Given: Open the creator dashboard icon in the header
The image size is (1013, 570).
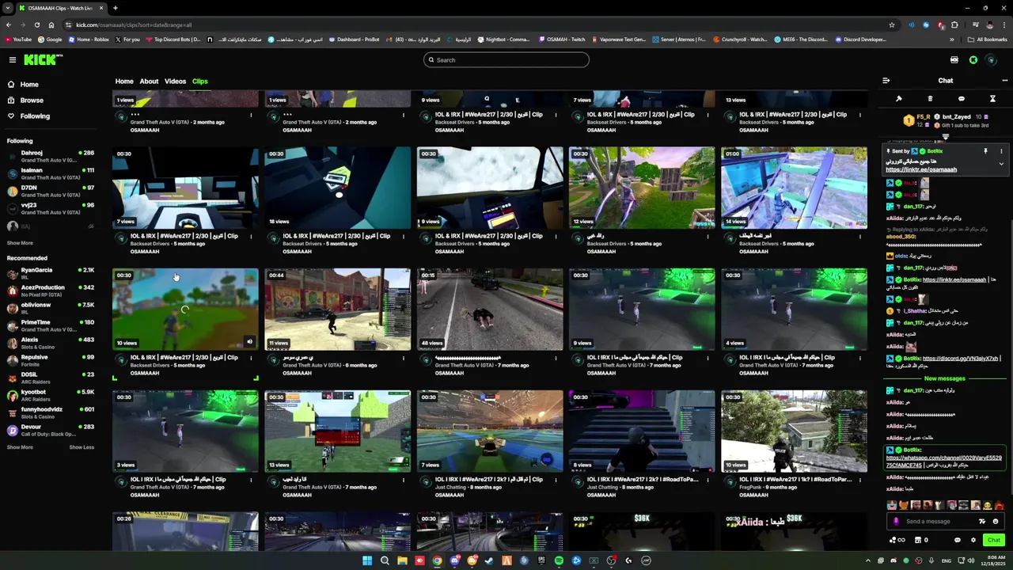Looking at the screenshot, I should (954, 60).
